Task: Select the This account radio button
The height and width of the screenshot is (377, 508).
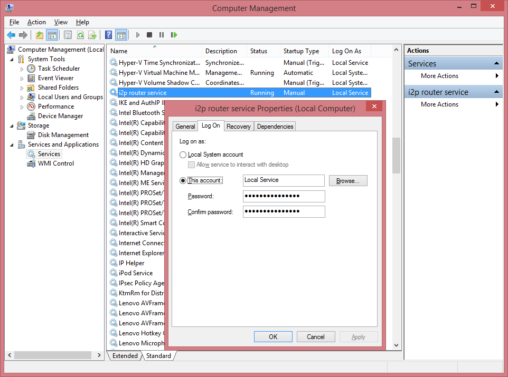Action: tap(183, 180)
